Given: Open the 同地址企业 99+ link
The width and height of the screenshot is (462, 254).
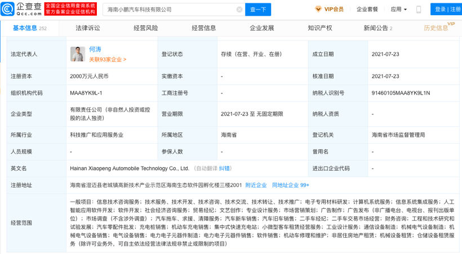Looking at the screenshot, I should point(291,185).
